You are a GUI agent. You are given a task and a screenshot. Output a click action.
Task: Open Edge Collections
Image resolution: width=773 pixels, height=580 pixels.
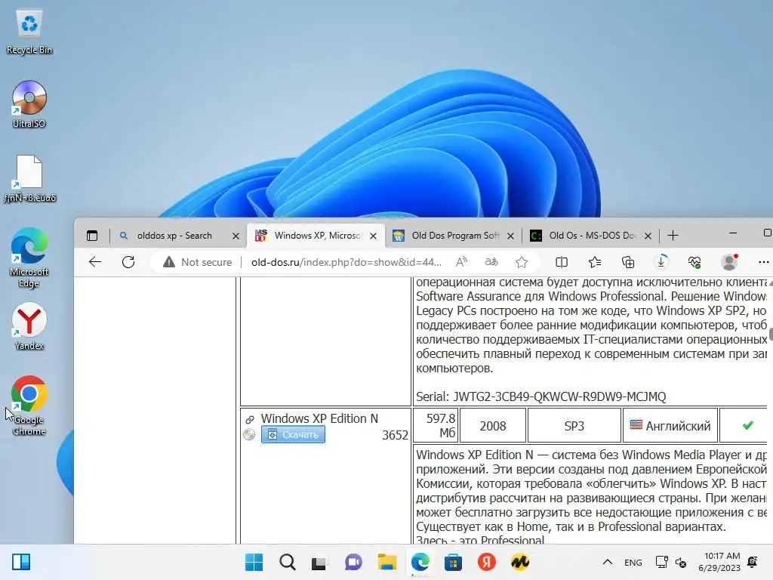click(628, 262)
